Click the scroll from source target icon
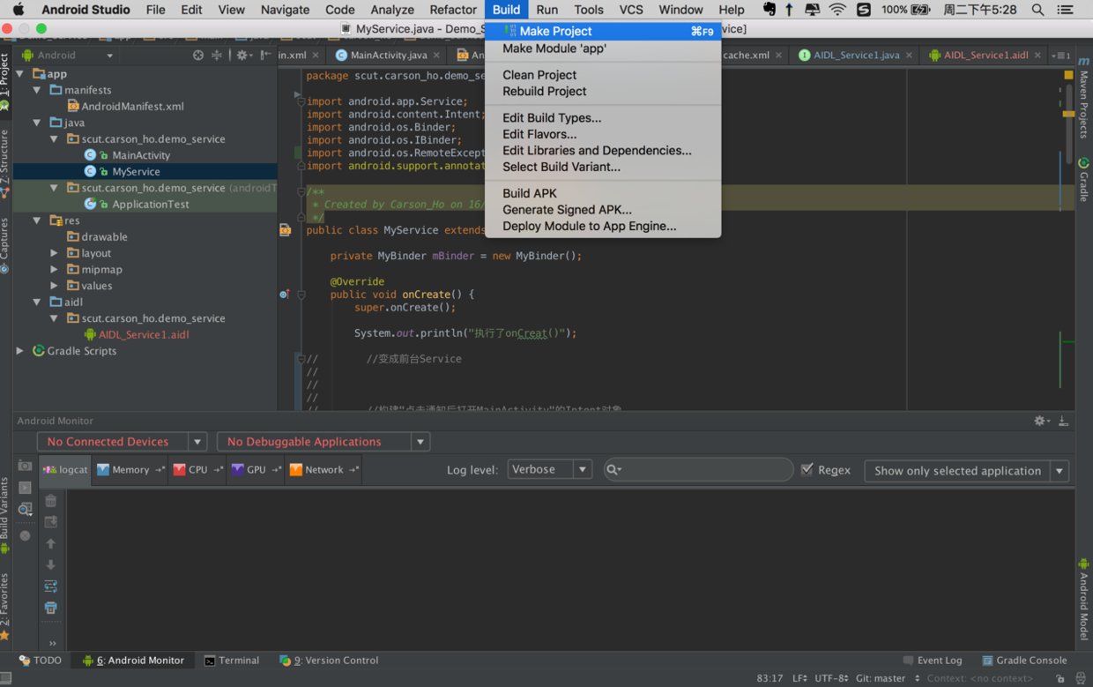 197,55
